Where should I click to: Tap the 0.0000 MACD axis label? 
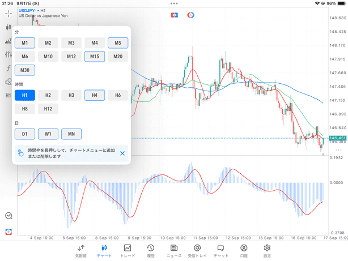coord(336,182)
